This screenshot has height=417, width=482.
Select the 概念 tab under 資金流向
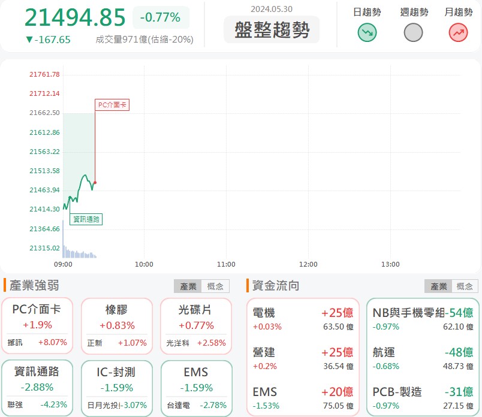(x=465, y=286)
